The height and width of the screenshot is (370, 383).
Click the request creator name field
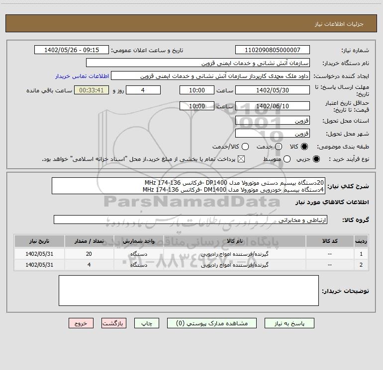[x=210, y=75]
